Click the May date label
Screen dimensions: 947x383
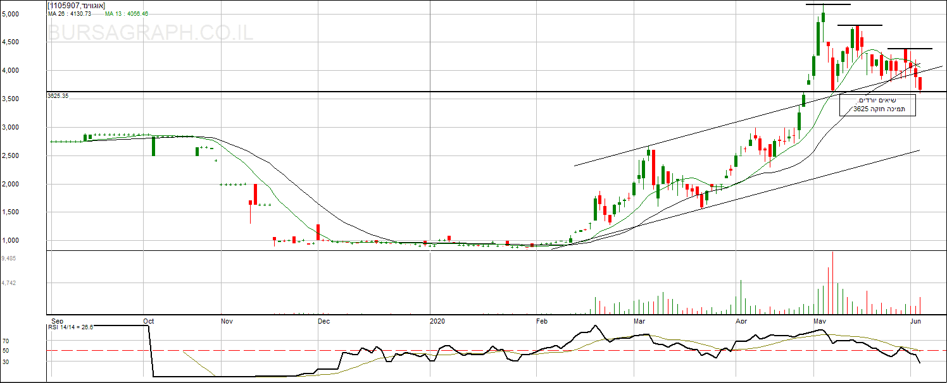(x=821, y=321)
